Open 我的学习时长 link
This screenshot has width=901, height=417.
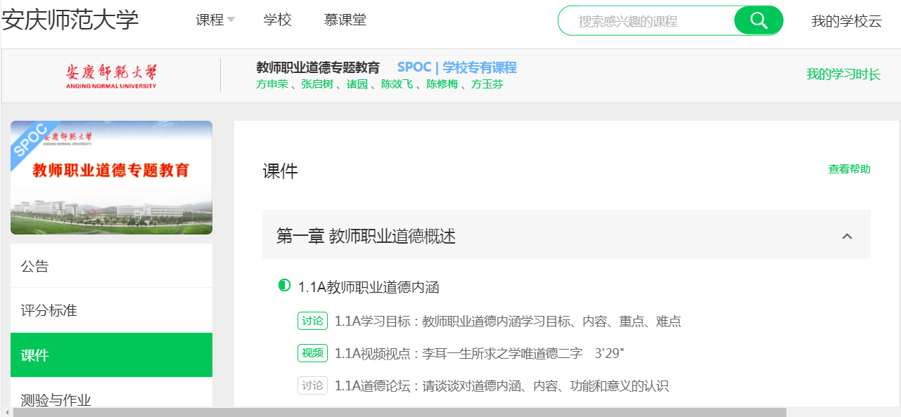point(843,74)
